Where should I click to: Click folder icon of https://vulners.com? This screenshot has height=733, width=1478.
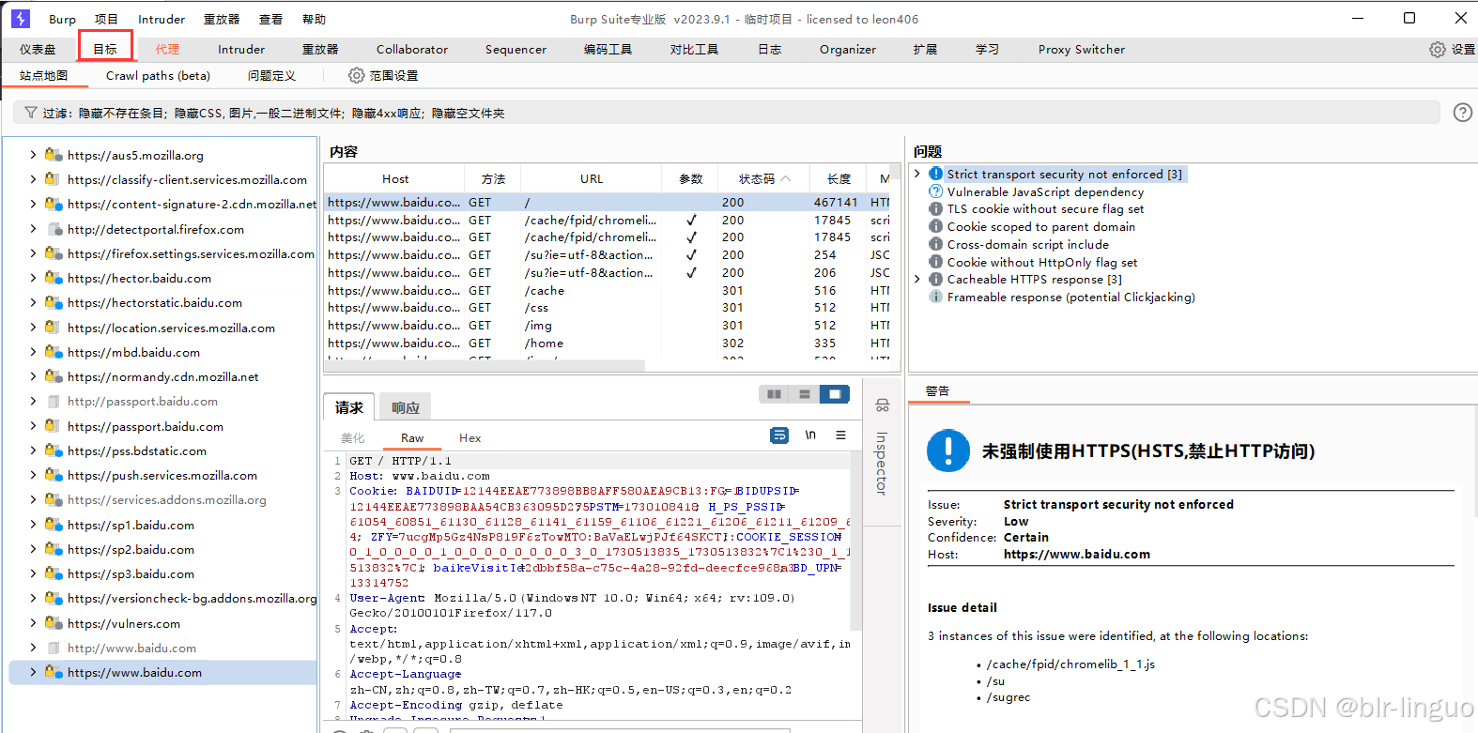pyautogui.click(x=54, y=623)
